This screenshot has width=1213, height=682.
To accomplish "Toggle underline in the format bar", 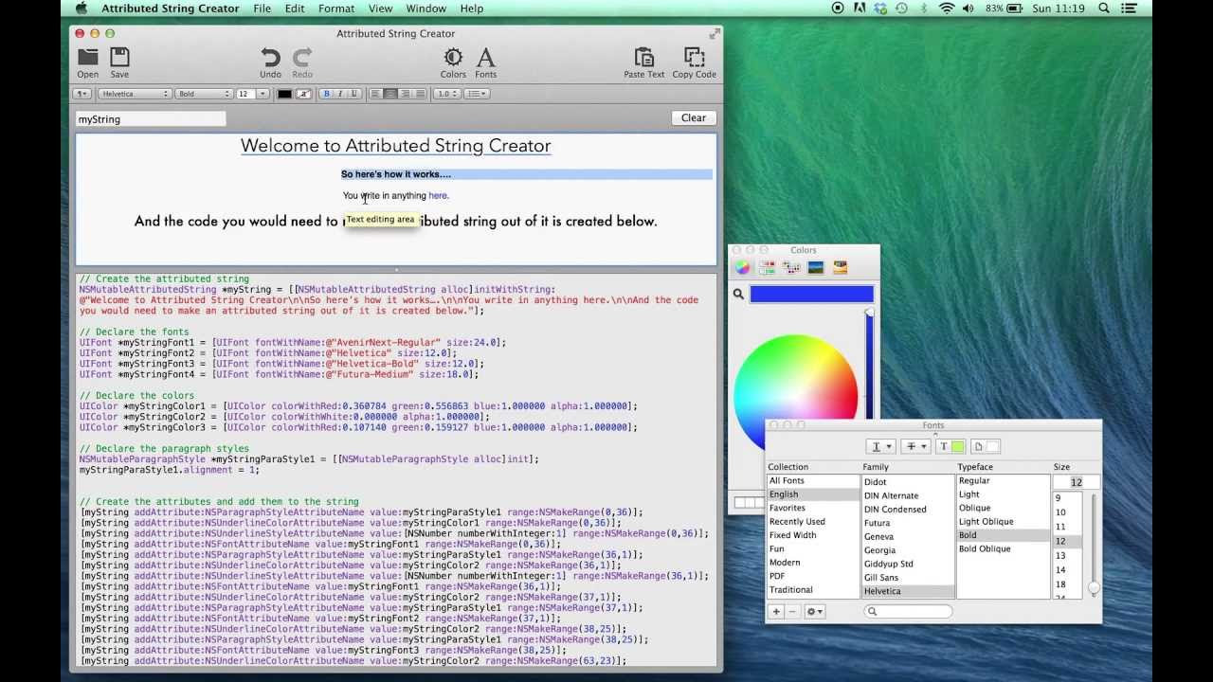I will [x=354, y=94].
